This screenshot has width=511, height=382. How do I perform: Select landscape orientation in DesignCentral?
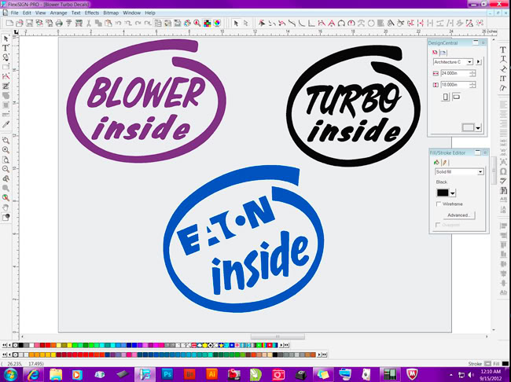(x=458, y=97)
